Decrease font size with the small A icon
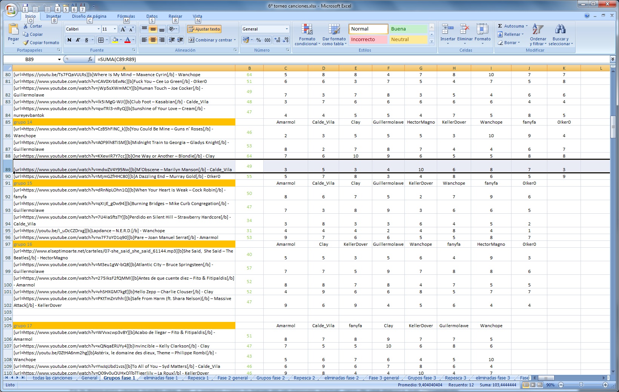619x392 pixels. (x=131, y=29)
